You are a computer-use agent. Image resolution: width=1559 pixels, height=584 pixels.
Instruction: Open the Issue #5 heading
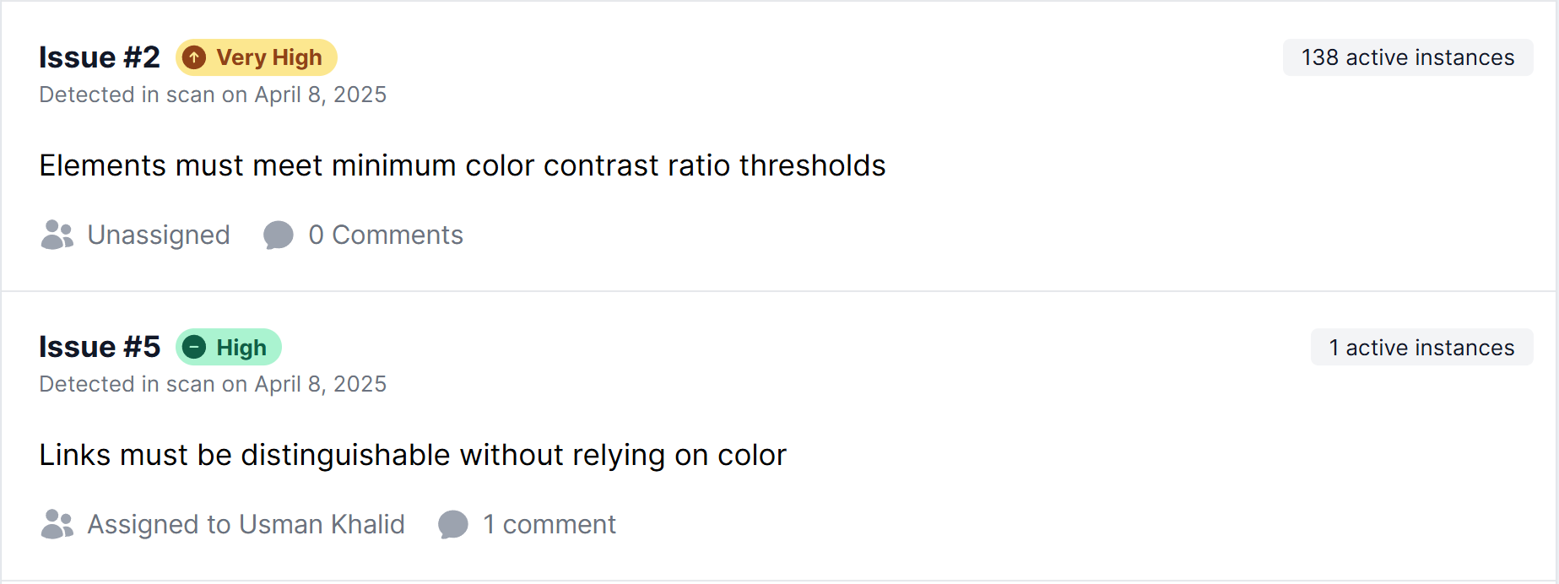tap(100, 347)
